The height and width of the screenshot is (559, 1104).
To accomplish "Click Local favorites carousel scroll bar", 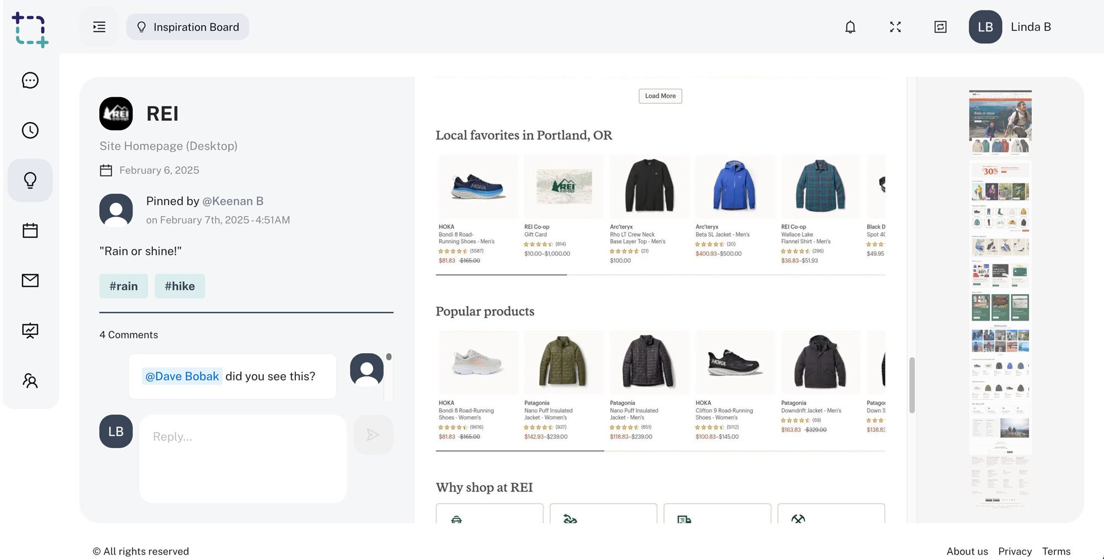I will (x=501, y=274).
